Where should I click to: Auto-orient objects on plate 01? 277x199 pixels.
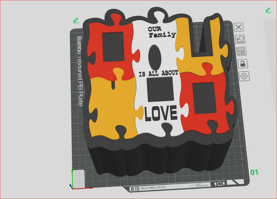(240, 39)
